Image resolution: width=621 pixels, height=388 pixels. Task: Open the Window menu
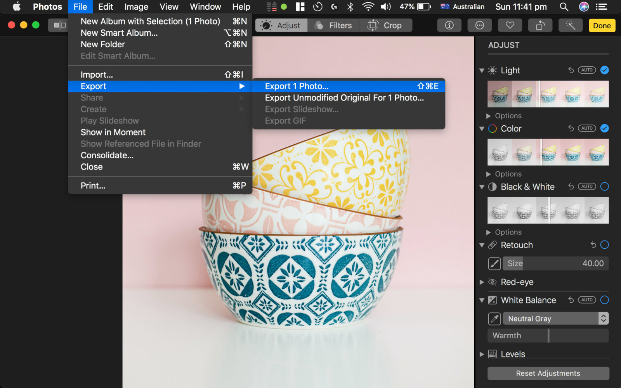(x=205, y=7)
